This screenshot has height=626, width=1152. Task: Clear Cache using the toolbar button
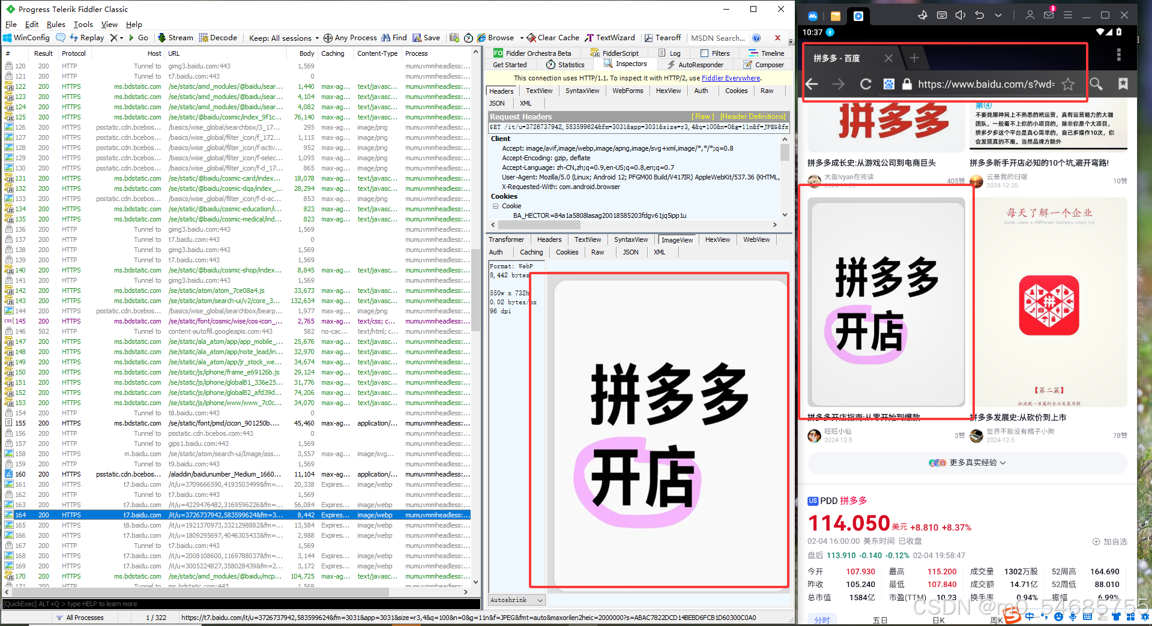click(553, 37)
